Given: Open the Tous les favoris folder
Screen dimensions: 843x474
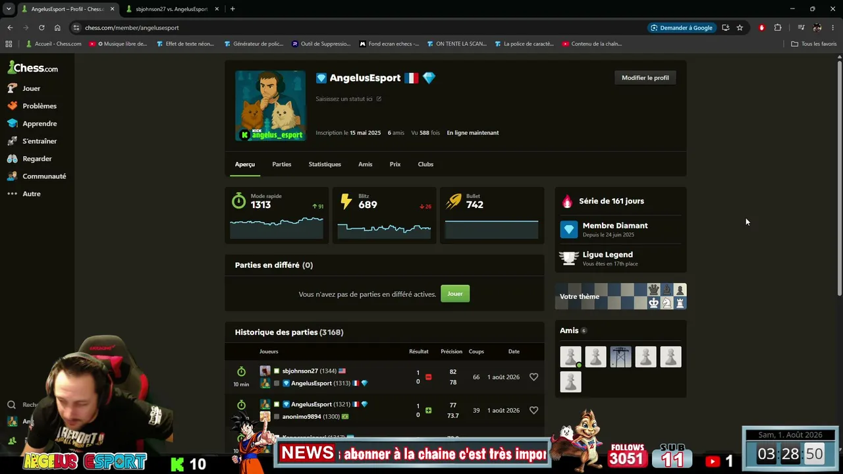Looking at the screenshot, I should tap(814, 44).
